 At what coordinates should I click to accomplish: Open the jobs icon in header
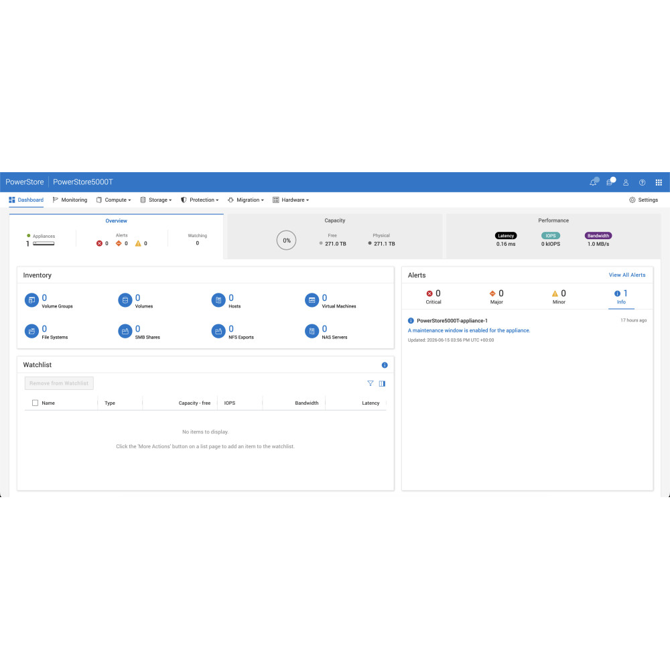pyautogui.click(x=609, y=182)
